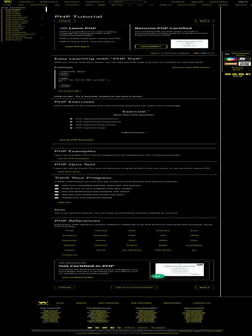
Task: Click Submit Answer button
Action: tap(134, 133)
